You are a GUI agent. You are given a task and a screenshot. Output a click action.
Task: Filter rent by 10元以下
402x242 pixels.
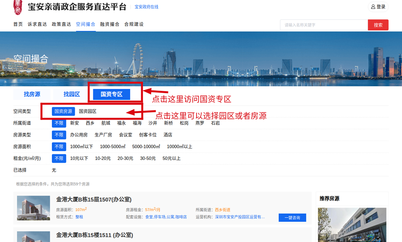(79, 158)
